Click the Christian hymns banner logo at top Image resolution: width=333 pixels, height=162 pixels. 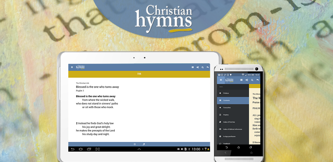pos(164,19)
